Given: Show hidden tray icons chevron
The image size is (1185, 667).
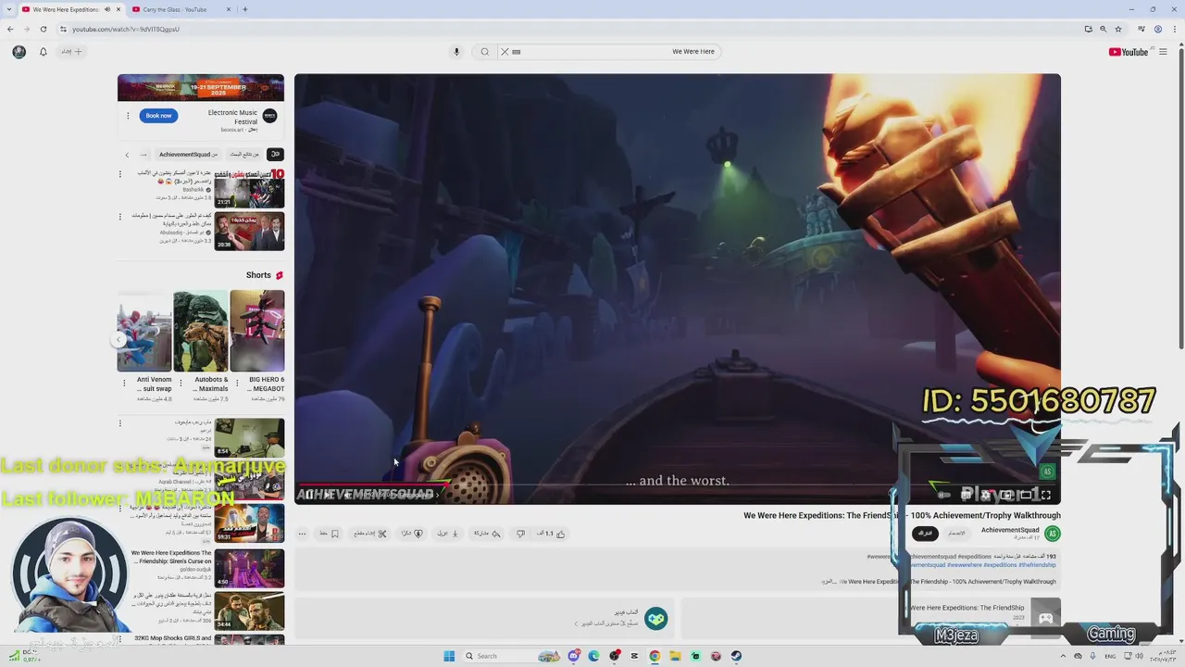Looking at the screenshot, I should pyautogui.click(x=1063, y=656).
